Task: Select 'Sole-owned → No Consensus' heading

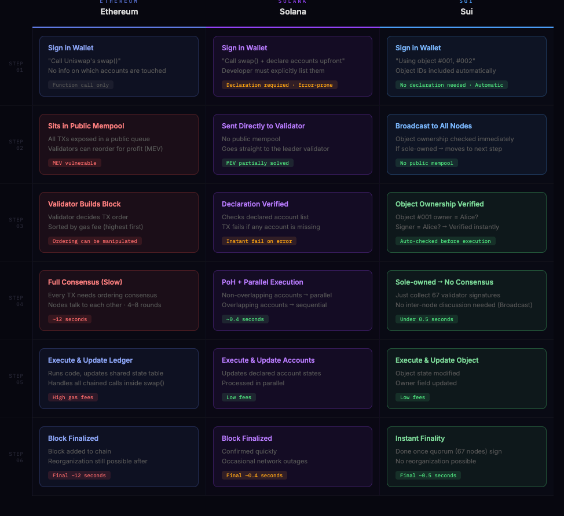Action: click(x=444, y=282)
